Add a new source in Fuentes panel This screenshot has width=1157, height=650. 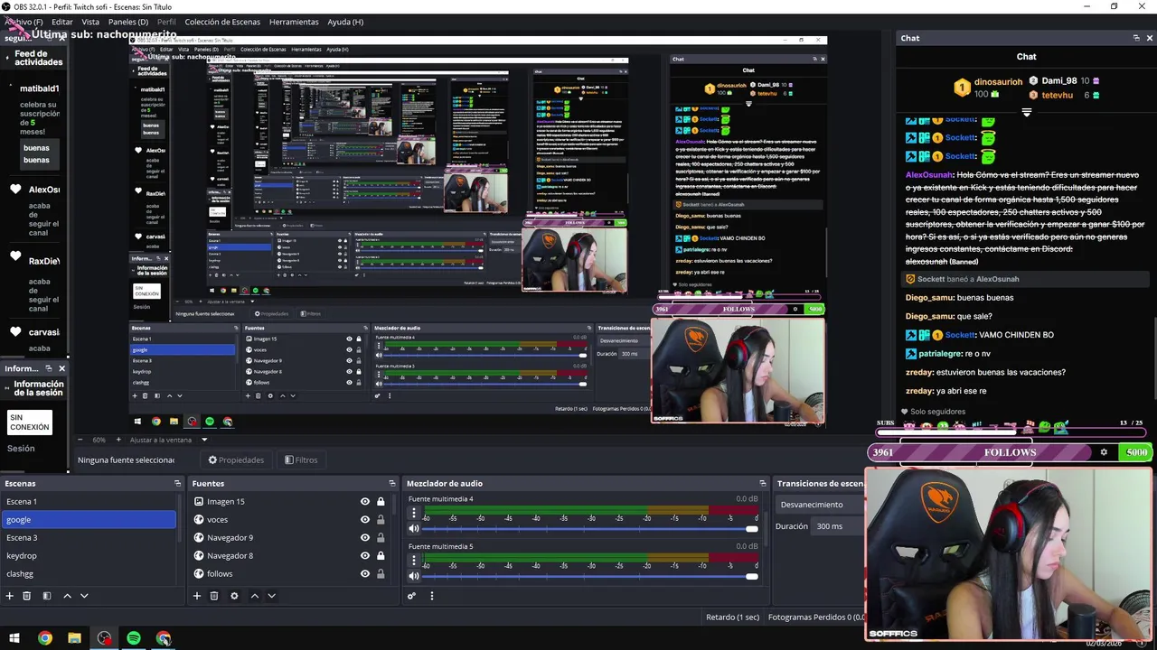[196, 596]
